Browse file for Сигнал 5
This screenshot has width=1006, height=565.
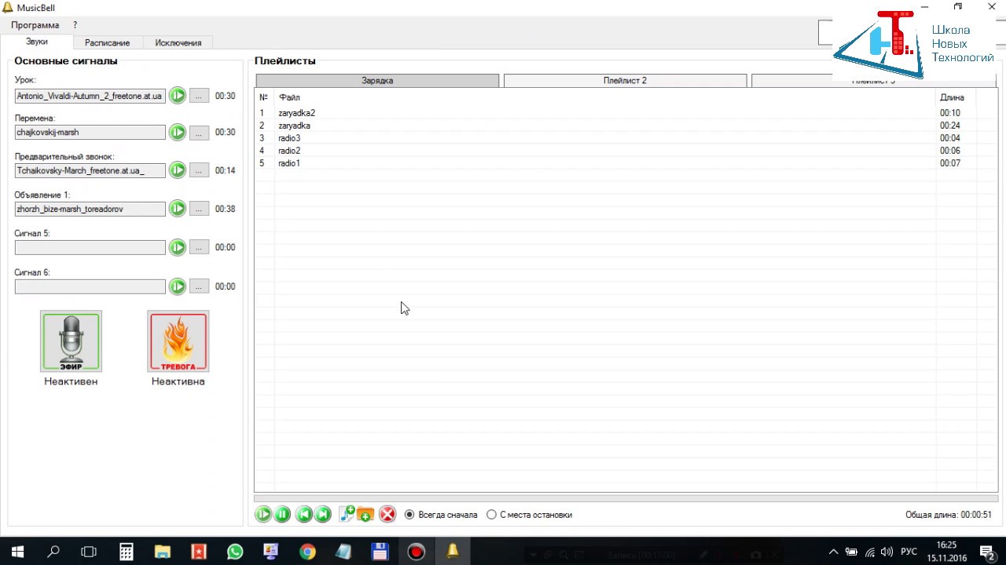coord(200,247)
